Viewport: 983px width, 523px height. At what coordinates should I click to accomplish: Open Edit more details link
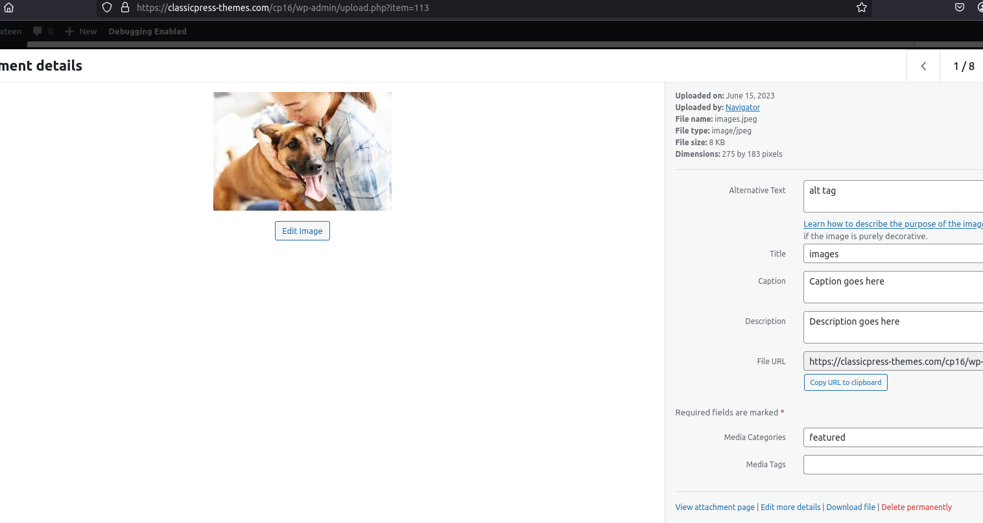pyautogui.click(x=790, y=507)
